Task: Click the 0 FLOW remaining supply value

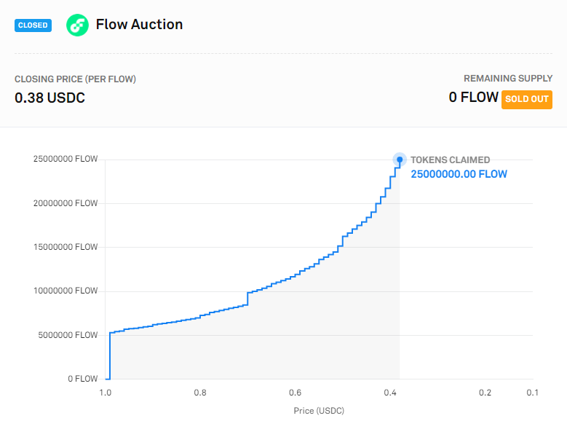Action: pos(473,98)
